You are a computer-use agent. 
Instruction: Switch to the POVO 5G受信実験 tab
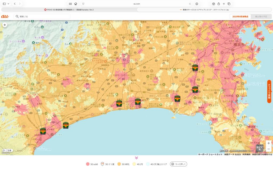coord(69,10)
